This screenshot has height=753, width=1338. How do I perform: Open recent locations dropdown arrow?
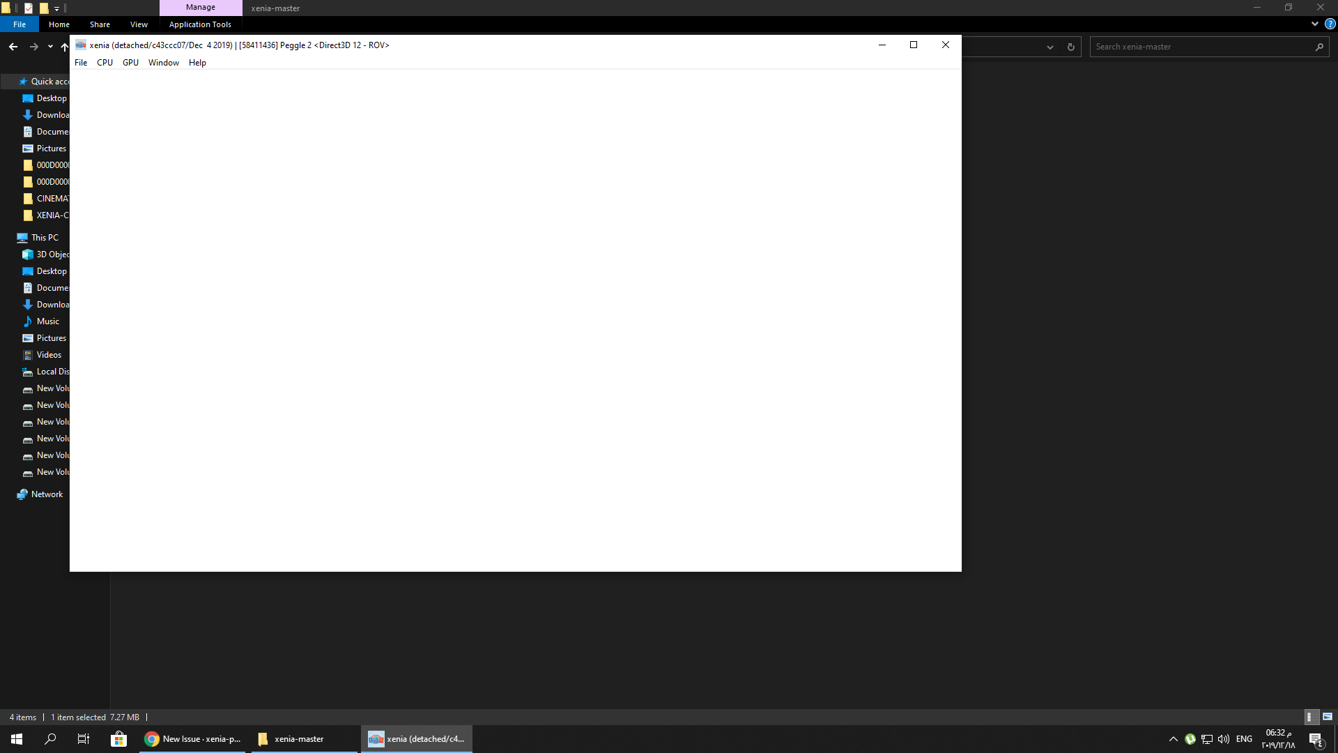pyautogui.click(x=50, y=47)
